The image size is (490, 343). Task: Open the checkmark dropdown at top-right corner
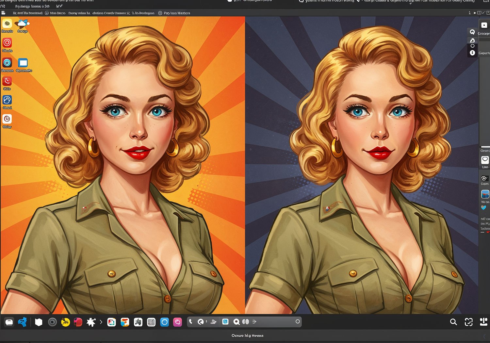click(x=484, y=13)
